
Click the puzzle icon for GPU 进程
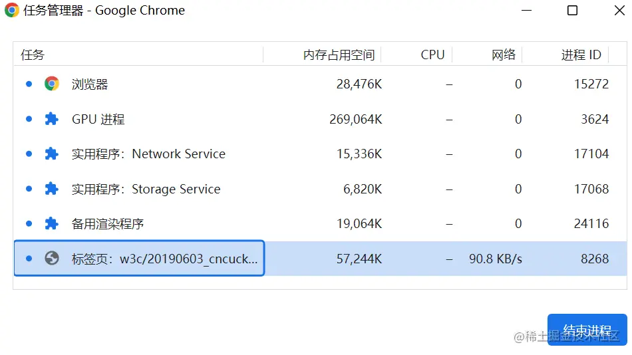pos(52,119)
